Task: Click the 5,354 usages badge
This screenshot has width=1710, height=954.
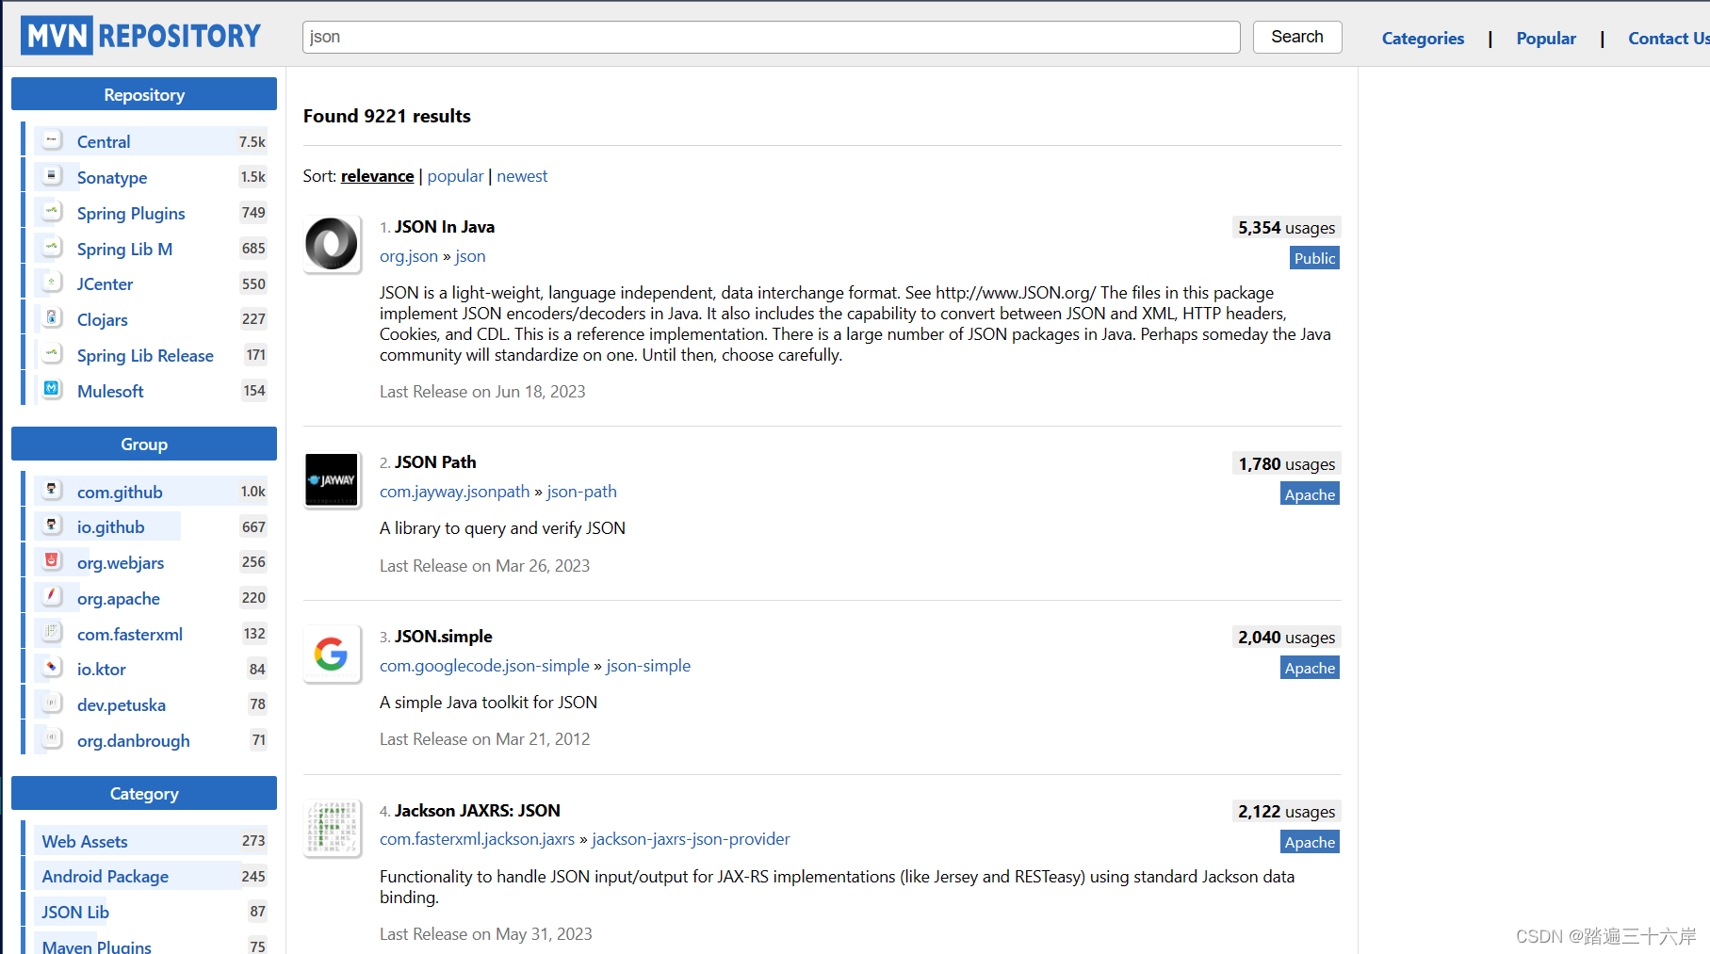Action: [x=1286, y=228]
